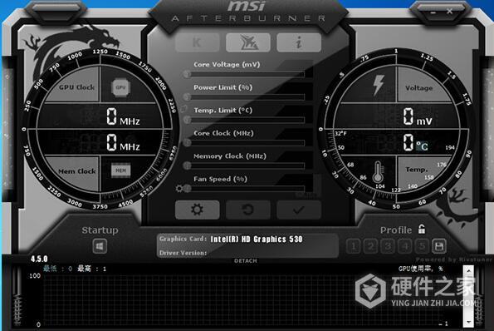The width and height of the screenshot is (494, 331).
Task: Select profile slot 2
Action: [x=370, y=246]
